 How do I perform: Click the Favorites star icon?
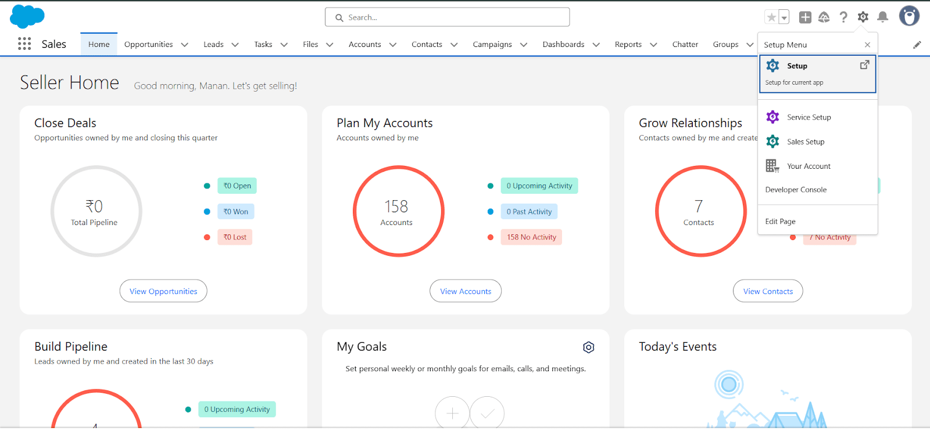(x=771, y=17)
